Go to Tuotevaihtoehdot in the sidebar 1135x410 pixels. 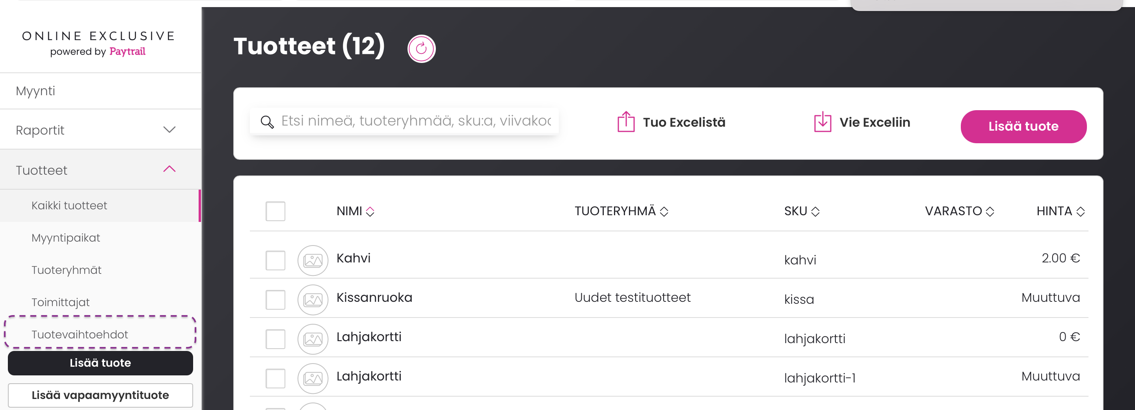coord(80,335)
